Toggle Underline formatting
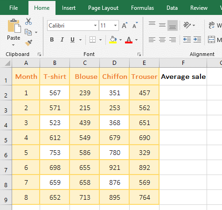222x210 pixels. [72, 40]
